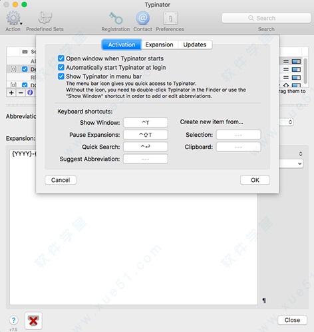Click the plus button to add set
Image resolution: width=314 pixels, height=332 pixels.
pyautogui.click(x=11, y=93)
